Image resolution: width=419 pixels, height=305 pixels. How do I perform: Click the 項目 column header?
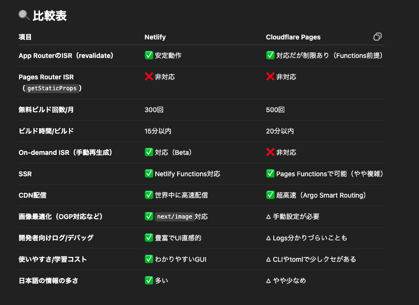tap(25, 37)
